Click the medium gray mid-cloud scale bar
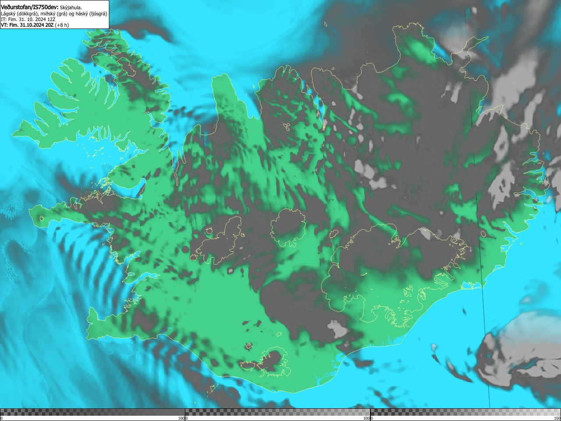The width and height of the screenshot is (561, 421). pos(277,412)
